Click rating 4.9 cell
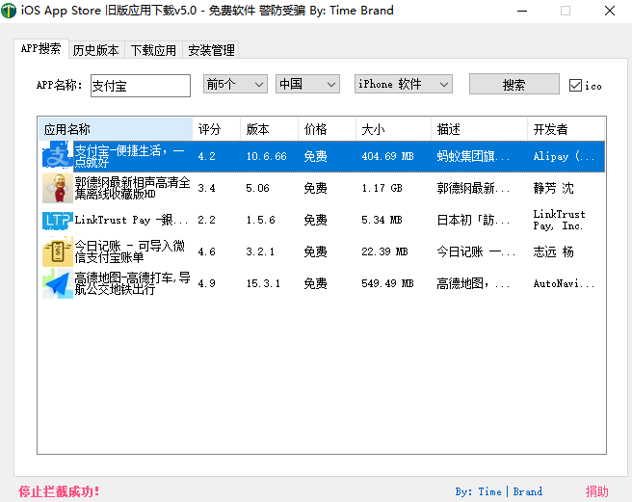632x502 pixels. (x=206, y=284)
